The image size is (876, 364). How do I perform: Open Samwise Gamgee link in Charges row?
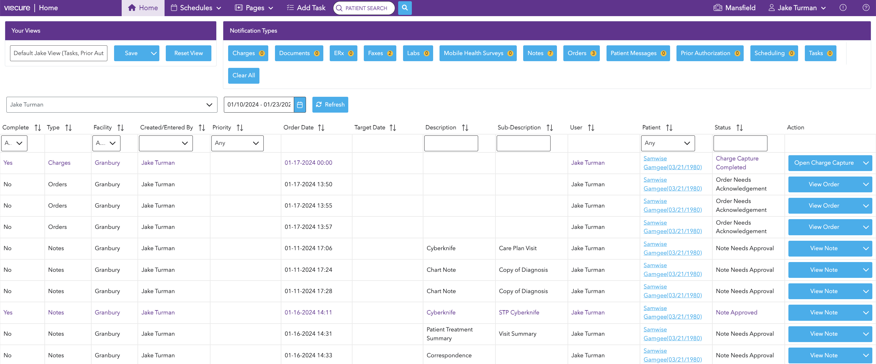pos(672,163)
